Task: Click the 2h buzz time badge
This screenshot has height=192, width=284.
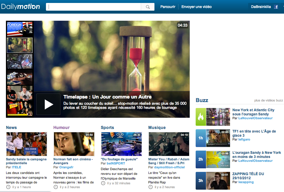Action: tap(201, 159)
